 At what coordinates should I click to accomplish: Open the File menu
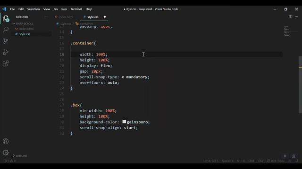point(12,9)
